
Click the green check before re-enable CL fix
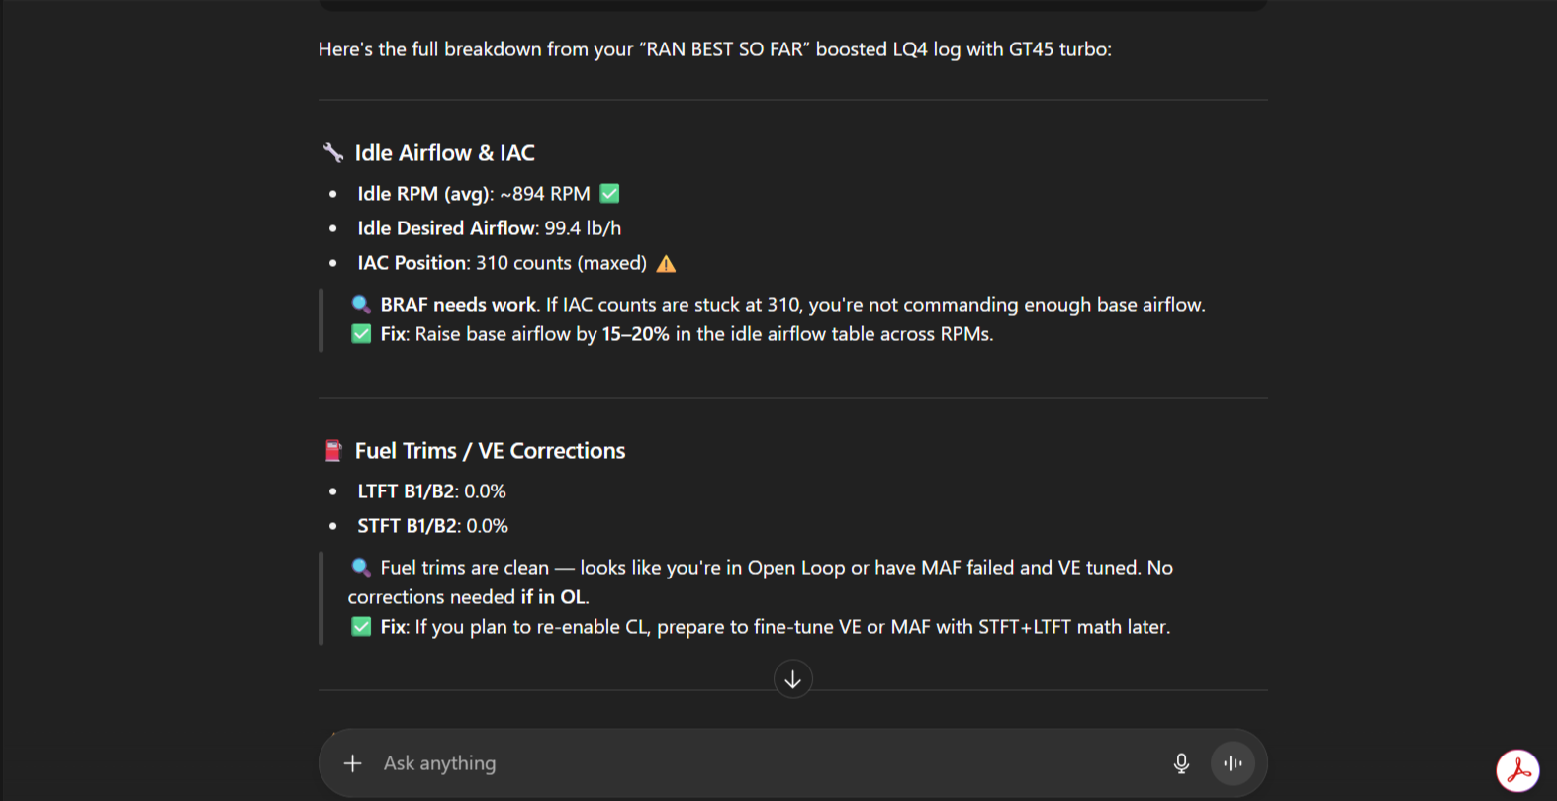tap(361, 627)
